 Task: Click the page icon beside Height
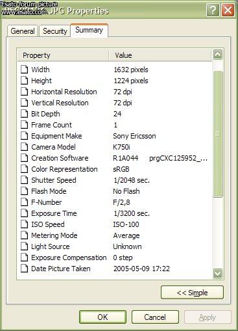pyautogui.click(x=24, y=81)
